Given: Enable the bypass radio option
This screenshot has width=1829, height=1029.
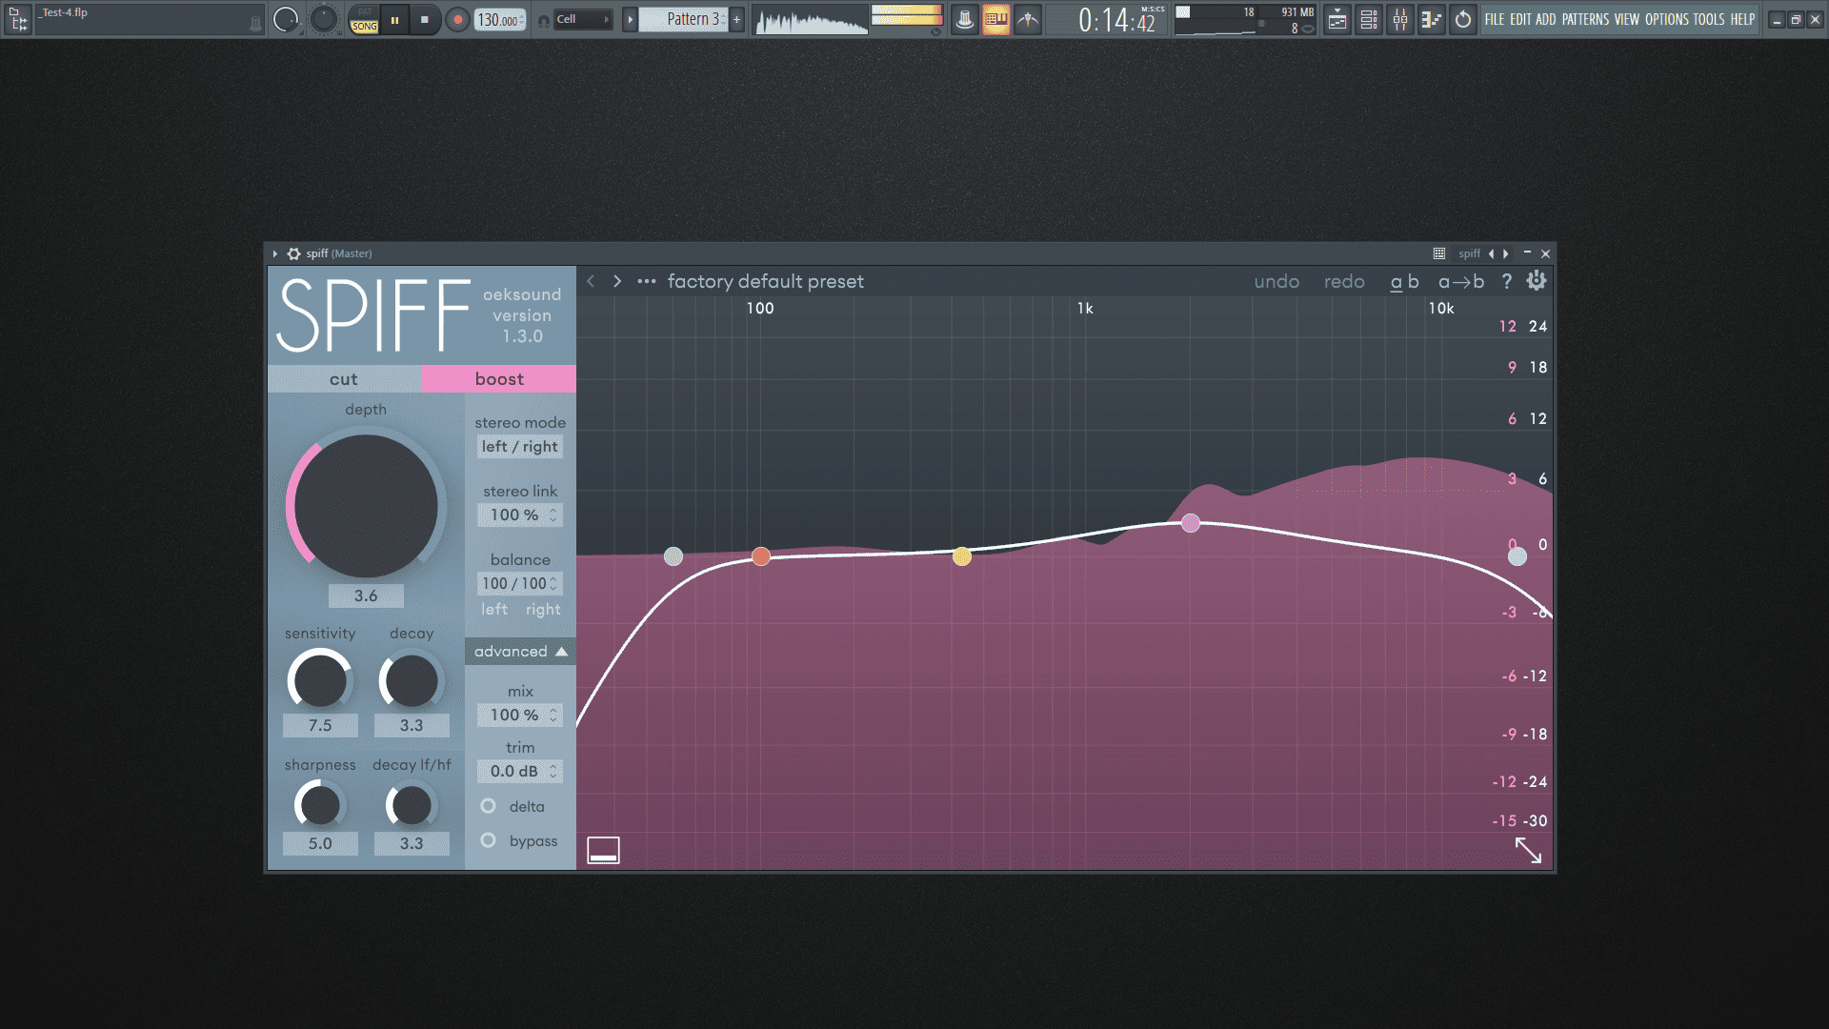Looking at the screenshot, I should click(x=489, y=840).
